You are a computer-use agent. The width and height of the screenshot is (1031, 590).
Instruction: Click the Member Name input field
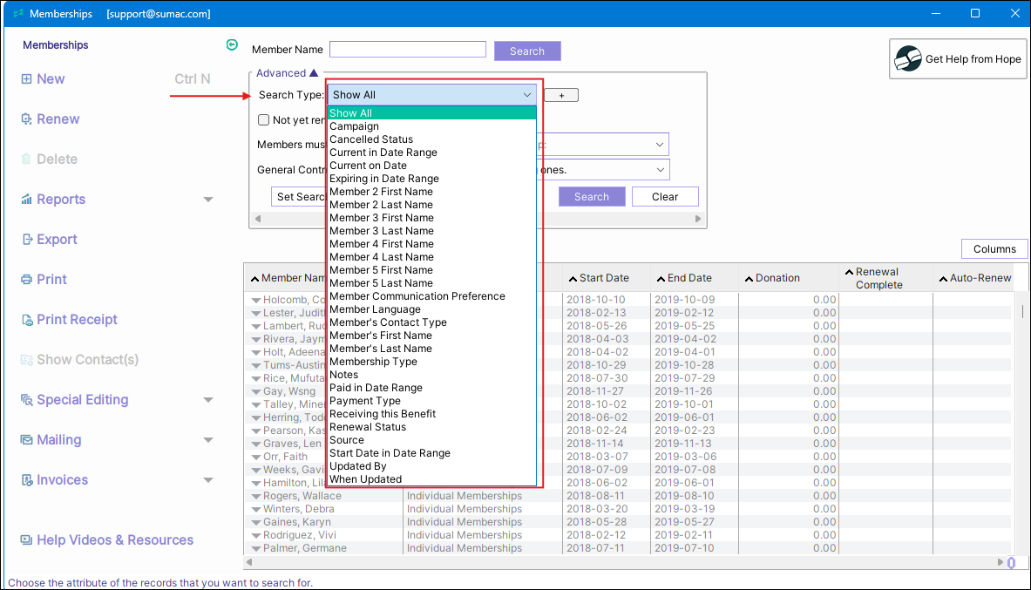click(407, 50)
